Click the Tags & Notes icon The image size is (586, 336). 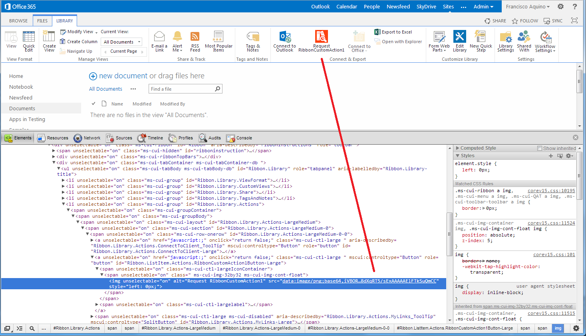coord(252,37)
